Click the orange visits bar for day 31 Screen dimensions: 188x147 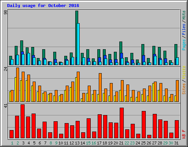[177, 91]
